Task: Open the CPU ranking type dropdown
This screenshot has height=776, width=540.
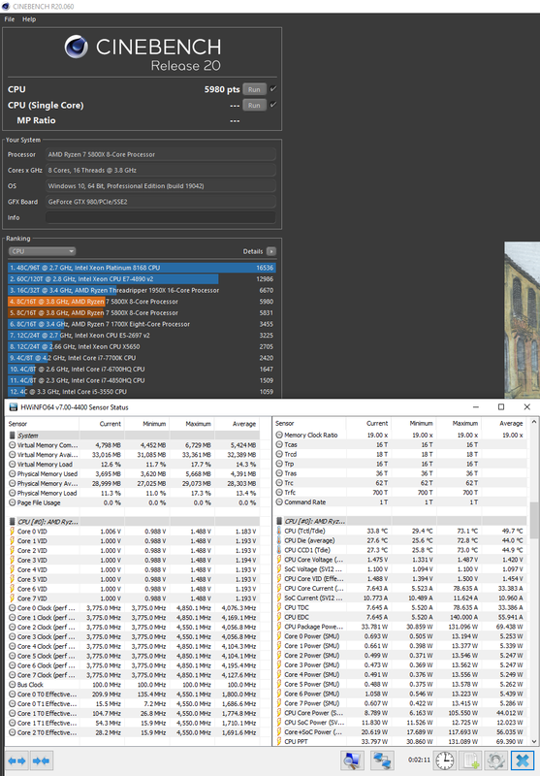Action: pos(42,251)
